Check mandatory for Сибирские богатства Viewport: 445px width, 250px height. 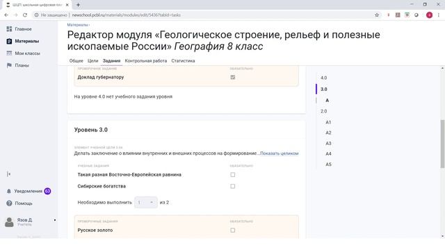233,186
